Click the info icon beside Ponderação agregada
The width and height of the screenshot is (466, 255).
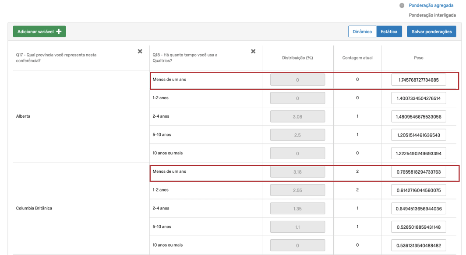pos(402,6)
